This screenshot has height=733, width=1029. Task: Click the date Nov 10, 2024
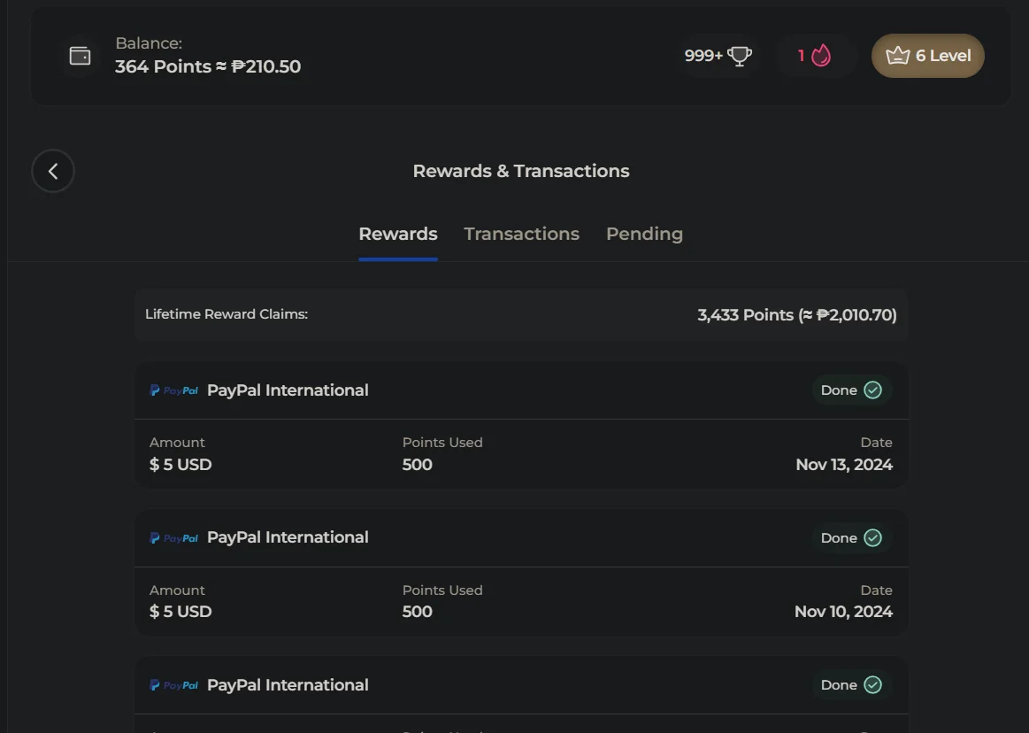click(843, 612)
